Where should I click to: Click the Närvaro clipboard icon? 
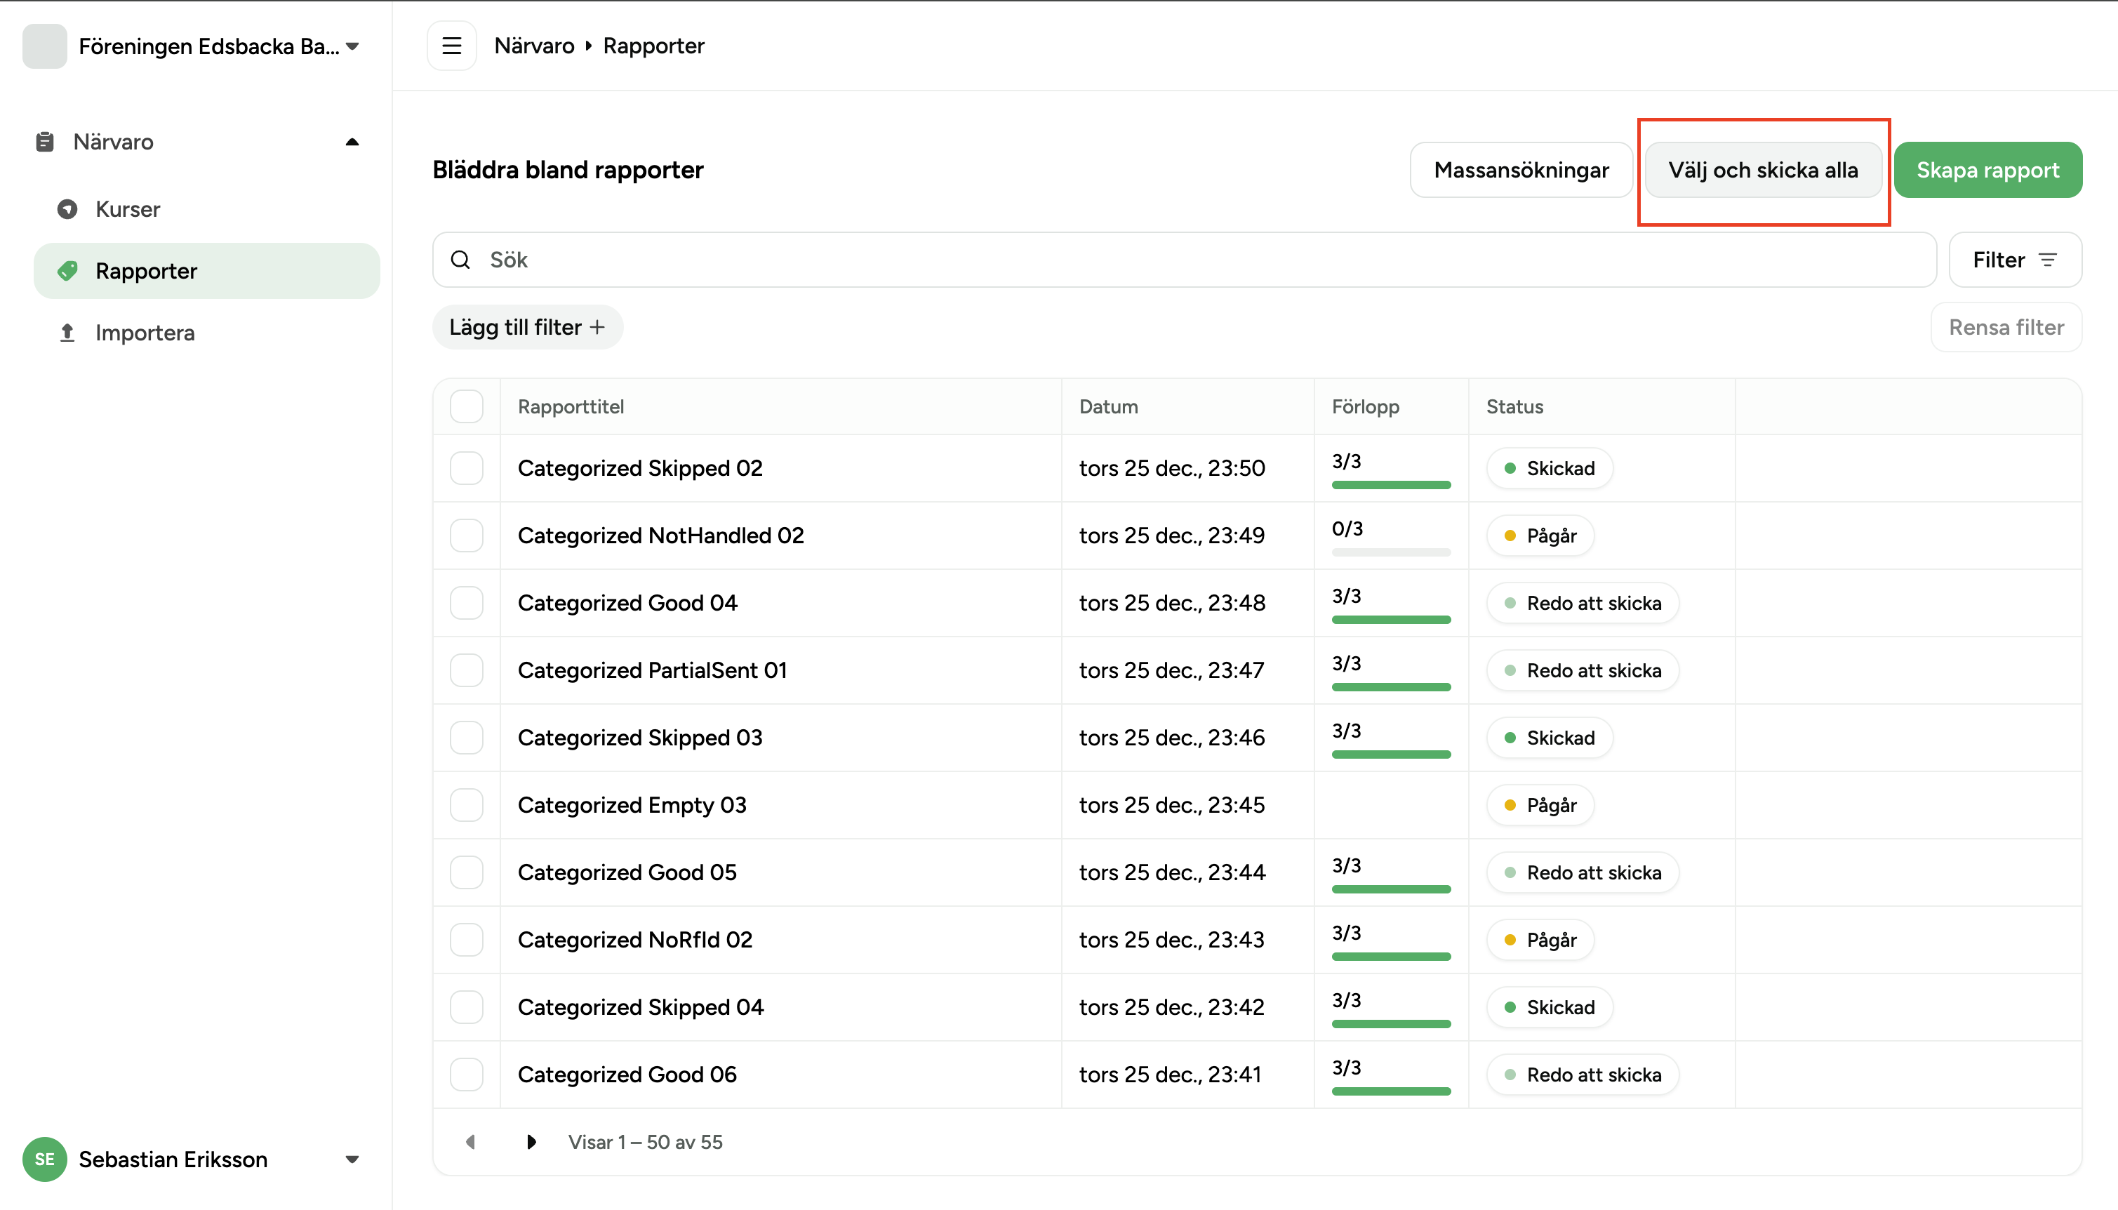point(45,142)
